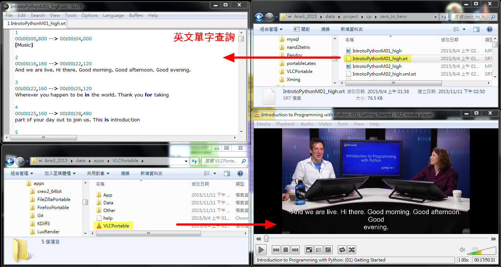Show VLC extended settings equalizer
This screenshot has height=267, width=501.
click(328, 250)
